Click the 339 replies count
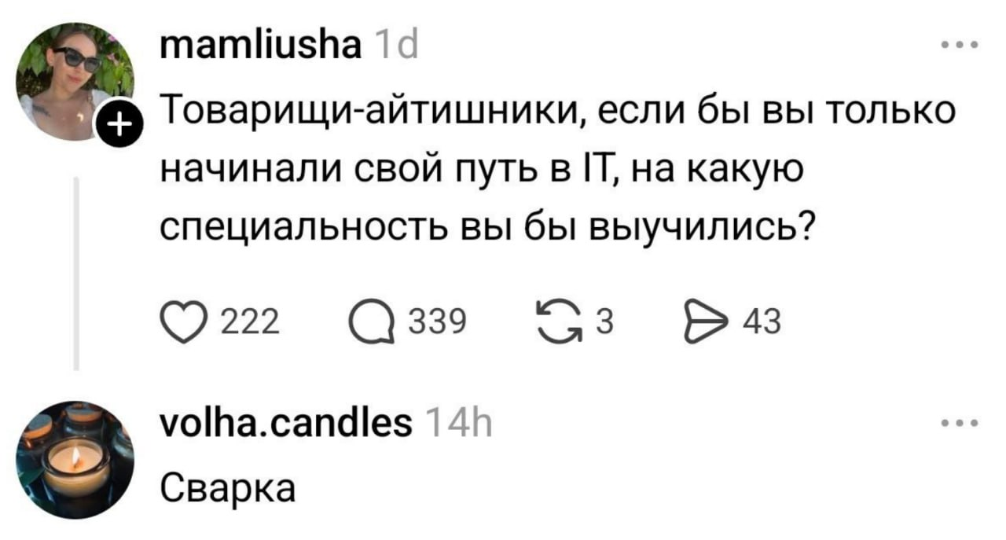Viewport: 1006px width, 540px height. (434, 322)
